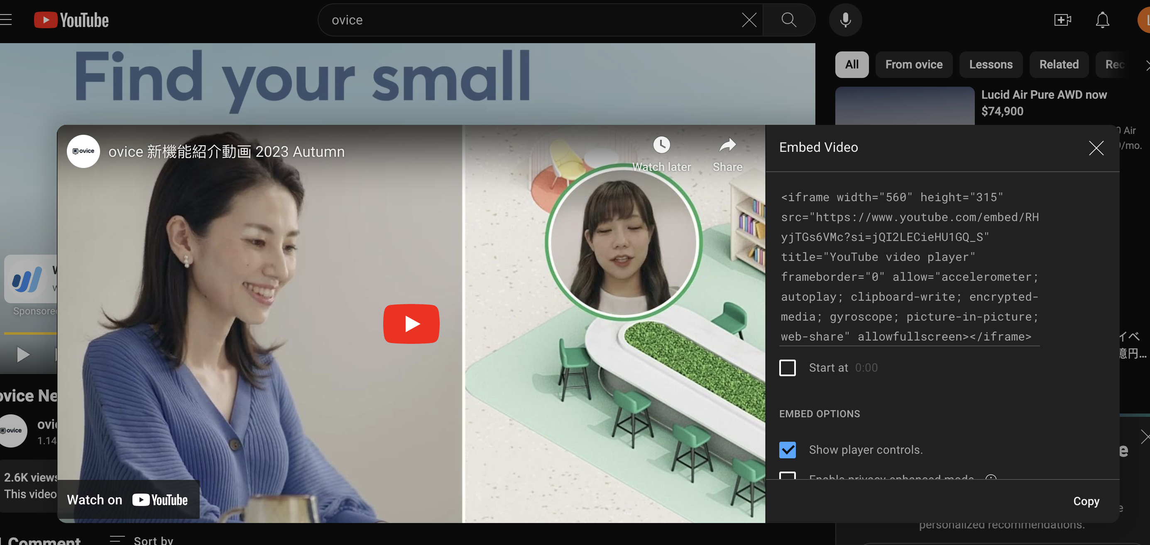This screenshot has height=545, width=1150.
Task: Open notifications bell
Action: (x=1102, y=20)
